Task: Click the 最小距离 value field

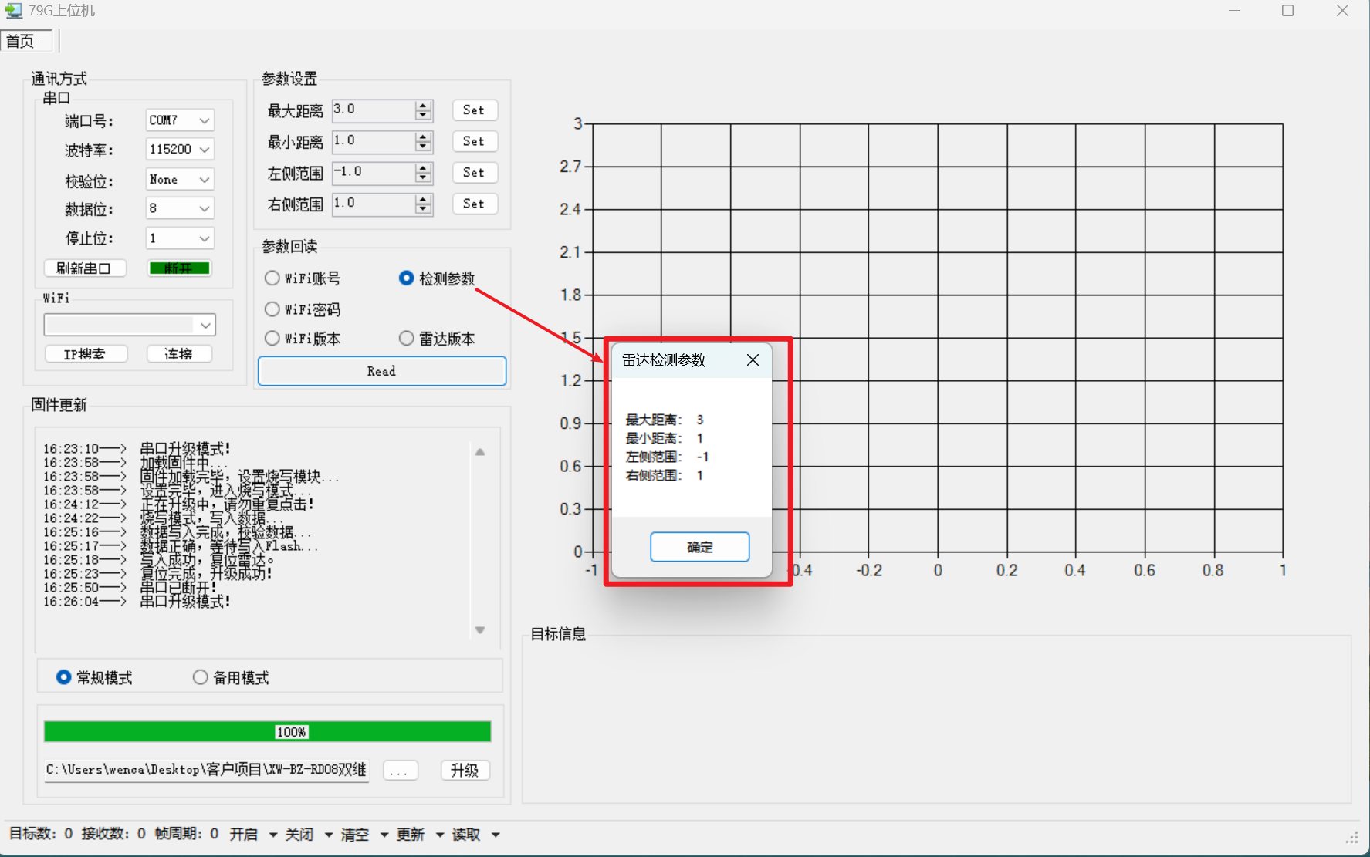Action: [374, 142]
